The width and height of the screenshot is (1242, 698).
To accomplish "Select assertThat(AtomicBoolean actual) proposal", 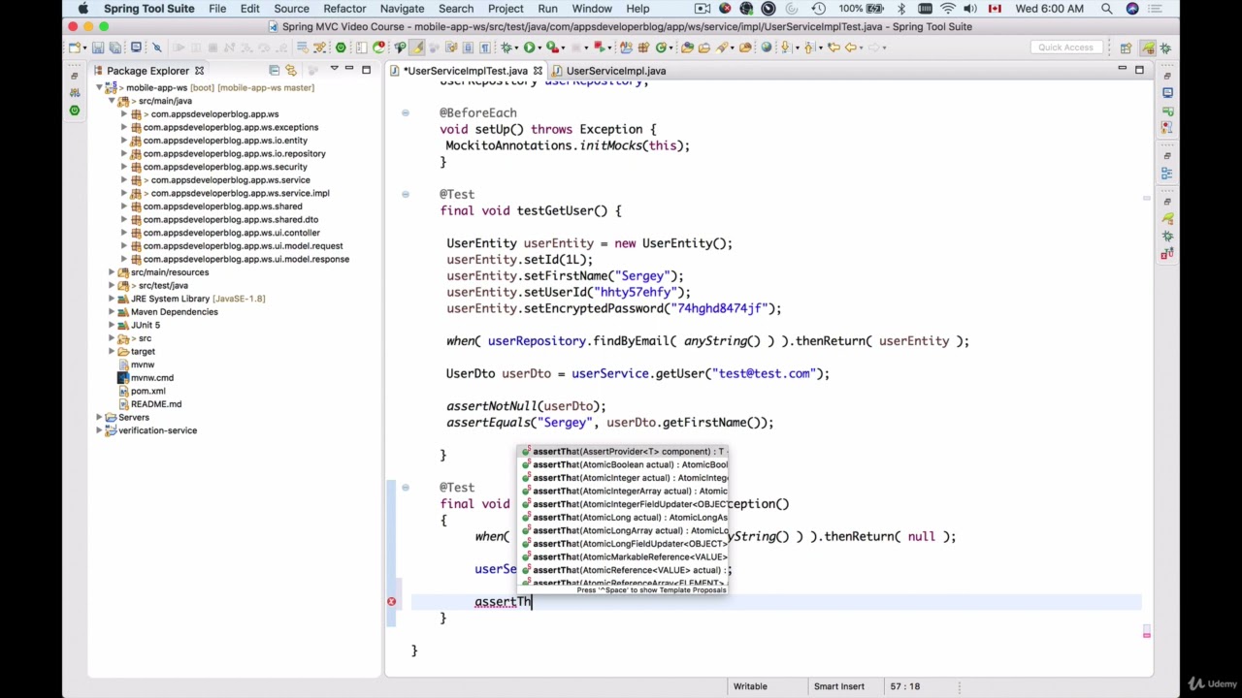I will pos(624,464).
